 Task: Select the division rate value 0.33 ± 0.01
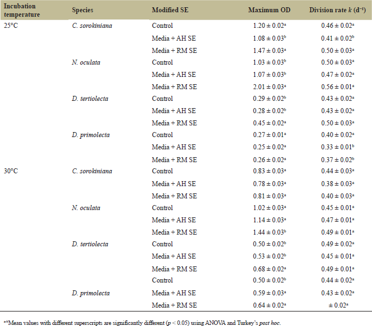[x=336, y=147]
